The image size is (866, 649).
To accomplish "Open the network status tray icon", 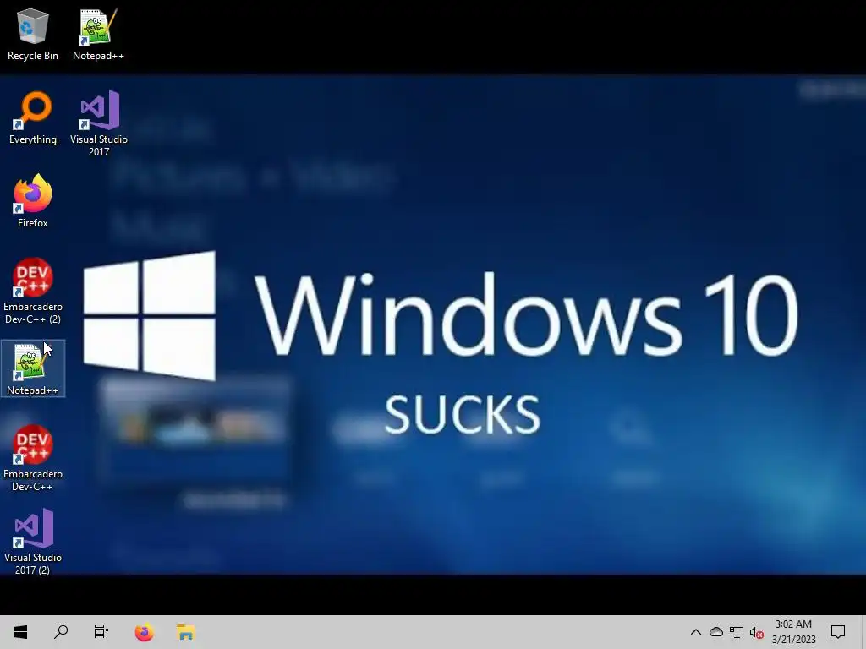I will (x=737, y=632).
